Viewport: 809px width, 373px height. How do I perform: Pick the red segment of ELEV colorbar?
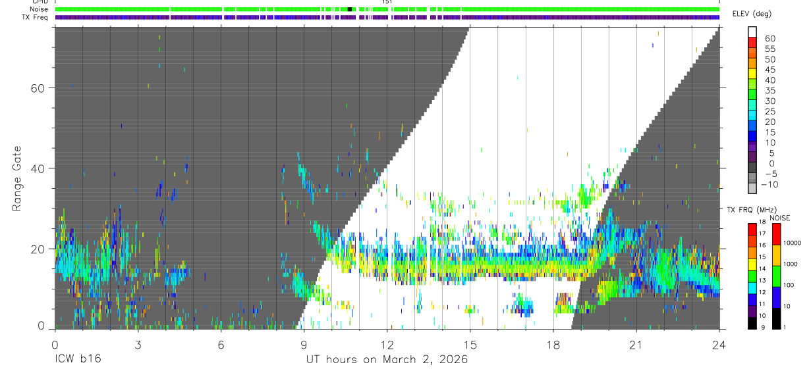(752, 43)
